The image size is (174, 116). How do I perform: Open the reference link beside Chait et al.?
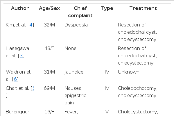point(33,88)
